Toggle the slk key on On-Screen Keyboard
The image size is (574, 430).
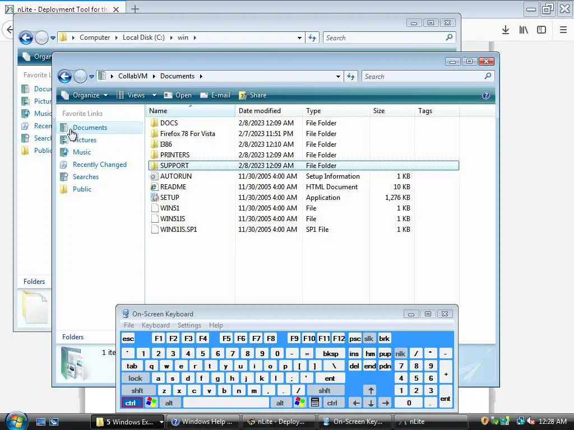tap(369, 339)
